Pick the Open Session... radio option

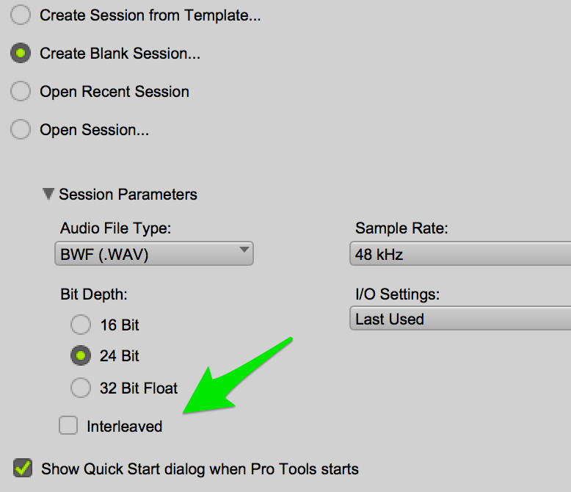click(x=21, y=130)
